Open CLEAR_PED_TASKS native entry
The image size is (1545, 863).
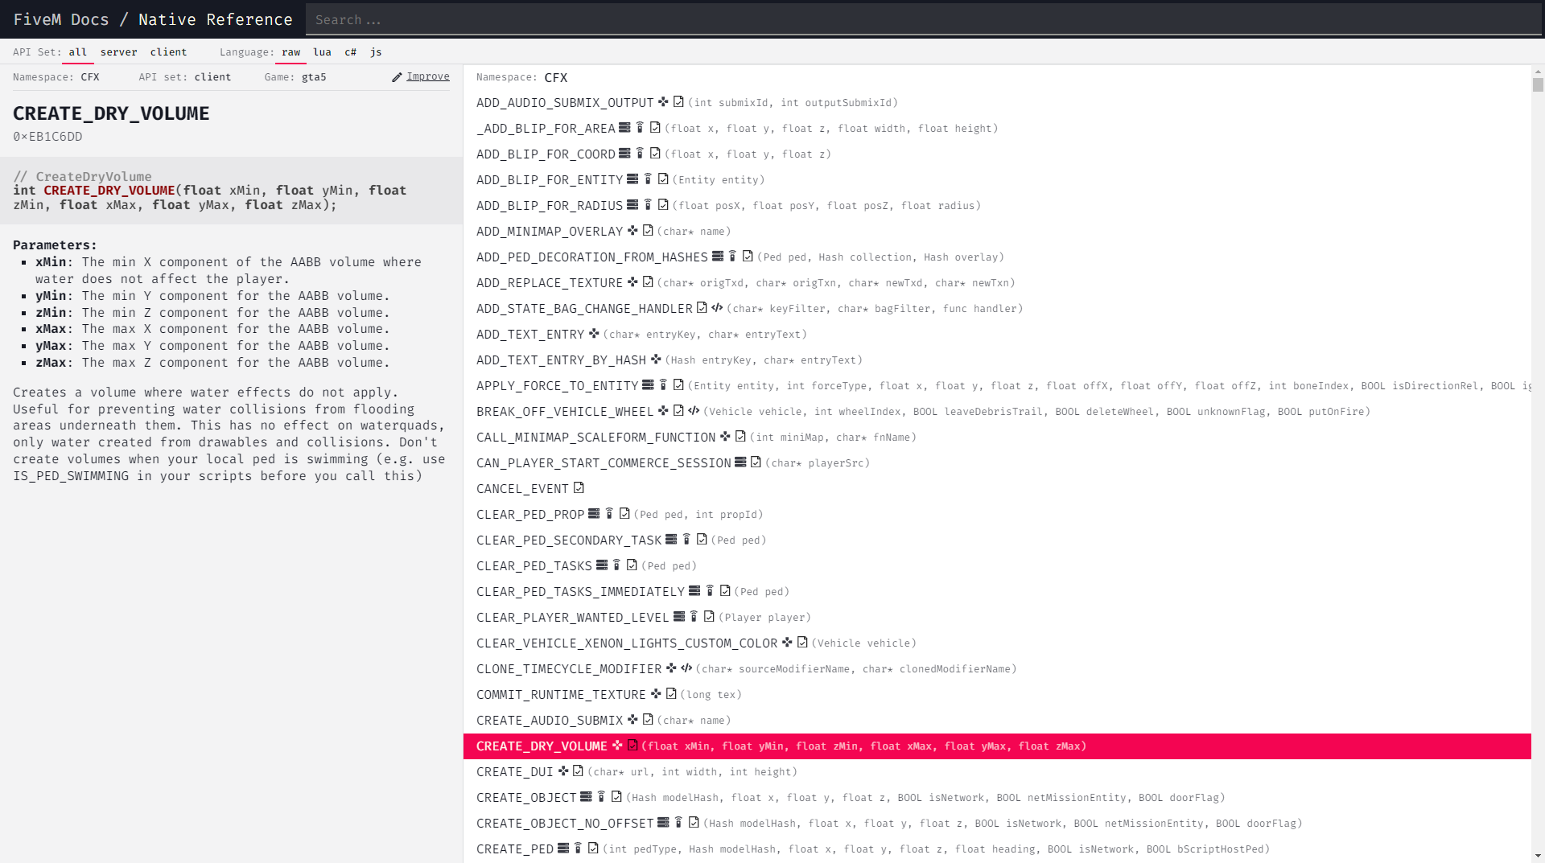tap(534, 566)
